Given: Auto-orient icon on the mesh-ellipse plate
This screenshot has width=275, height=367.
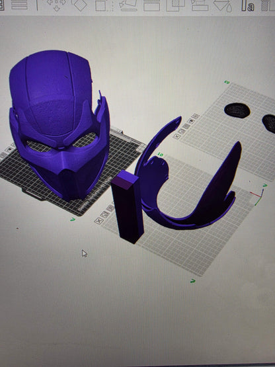Looking at the screenshot, I should (182, 131).
